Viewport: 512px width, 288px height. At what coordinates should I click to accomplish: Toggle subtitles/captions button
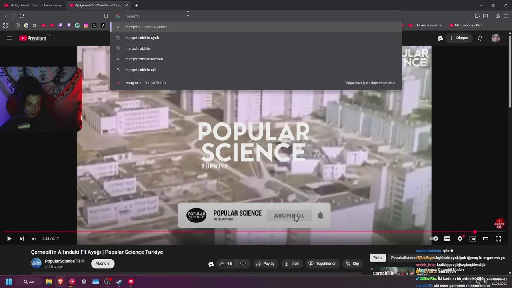447,238
